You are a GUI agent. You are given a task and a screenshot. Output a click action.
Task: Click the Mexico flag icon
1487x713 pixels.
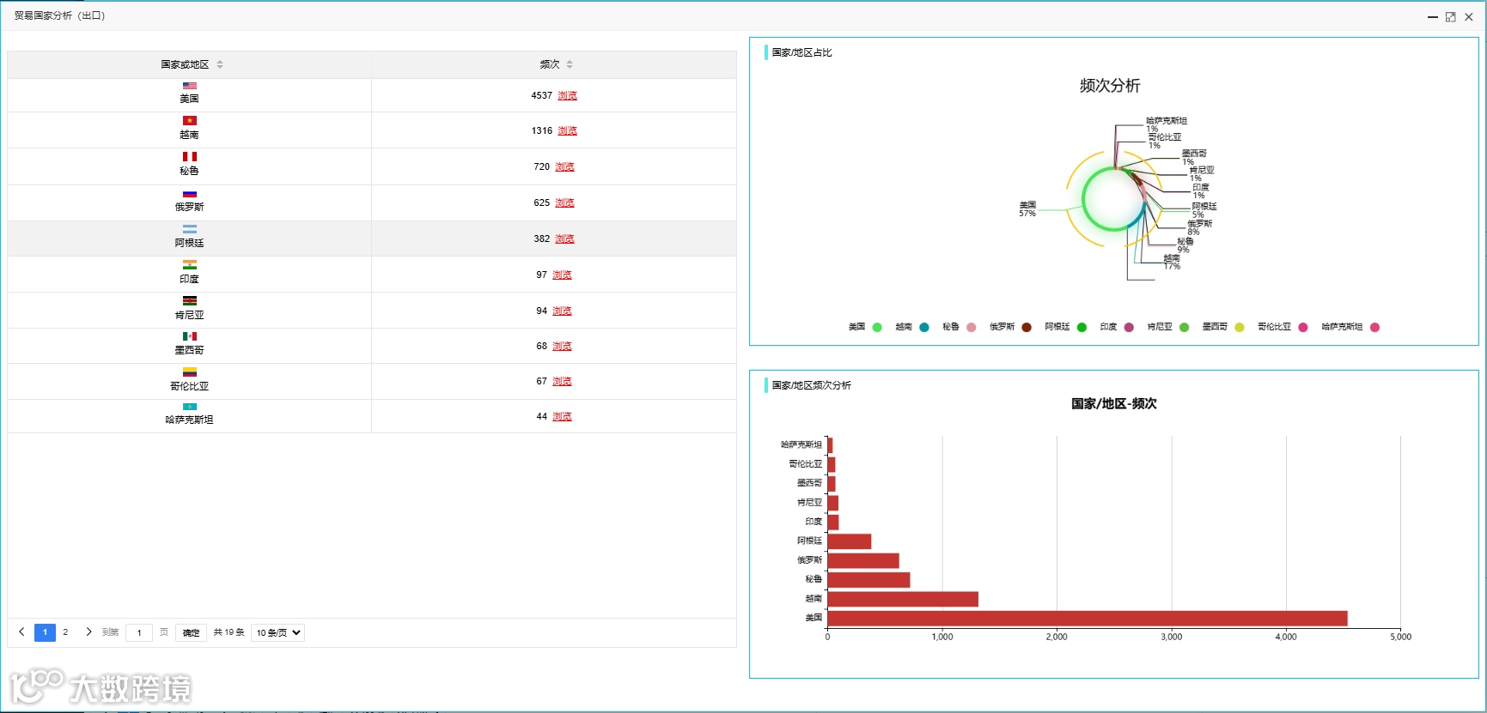click(190, 336)
